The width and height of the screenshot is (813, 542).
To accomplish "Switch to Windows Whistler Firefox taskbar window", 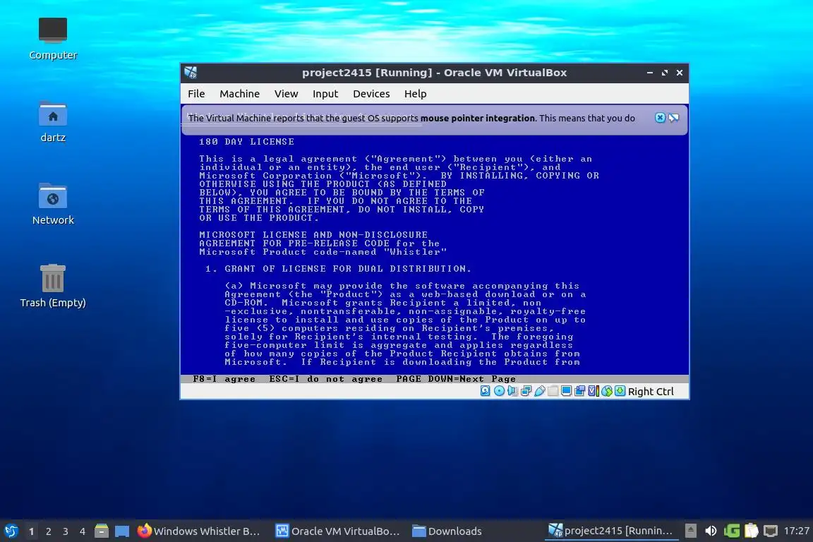I will point(199,531).
